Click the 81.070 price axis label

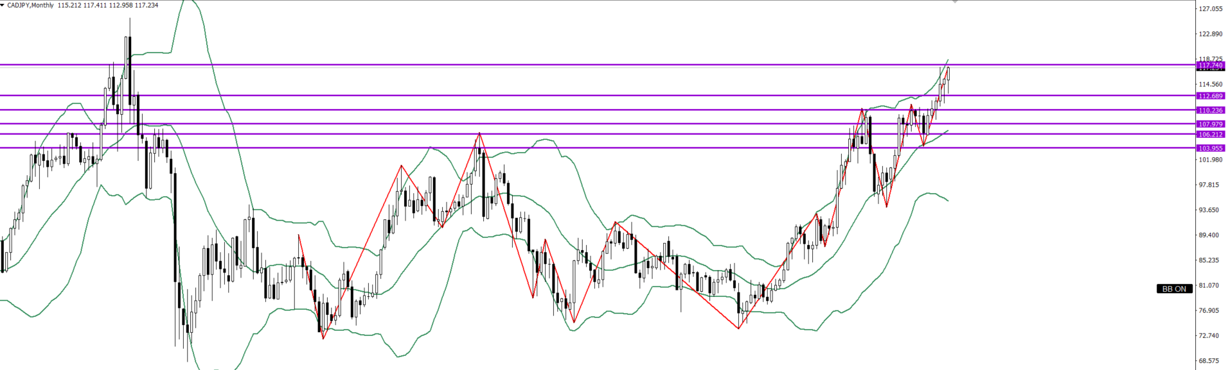(1210, 285)
